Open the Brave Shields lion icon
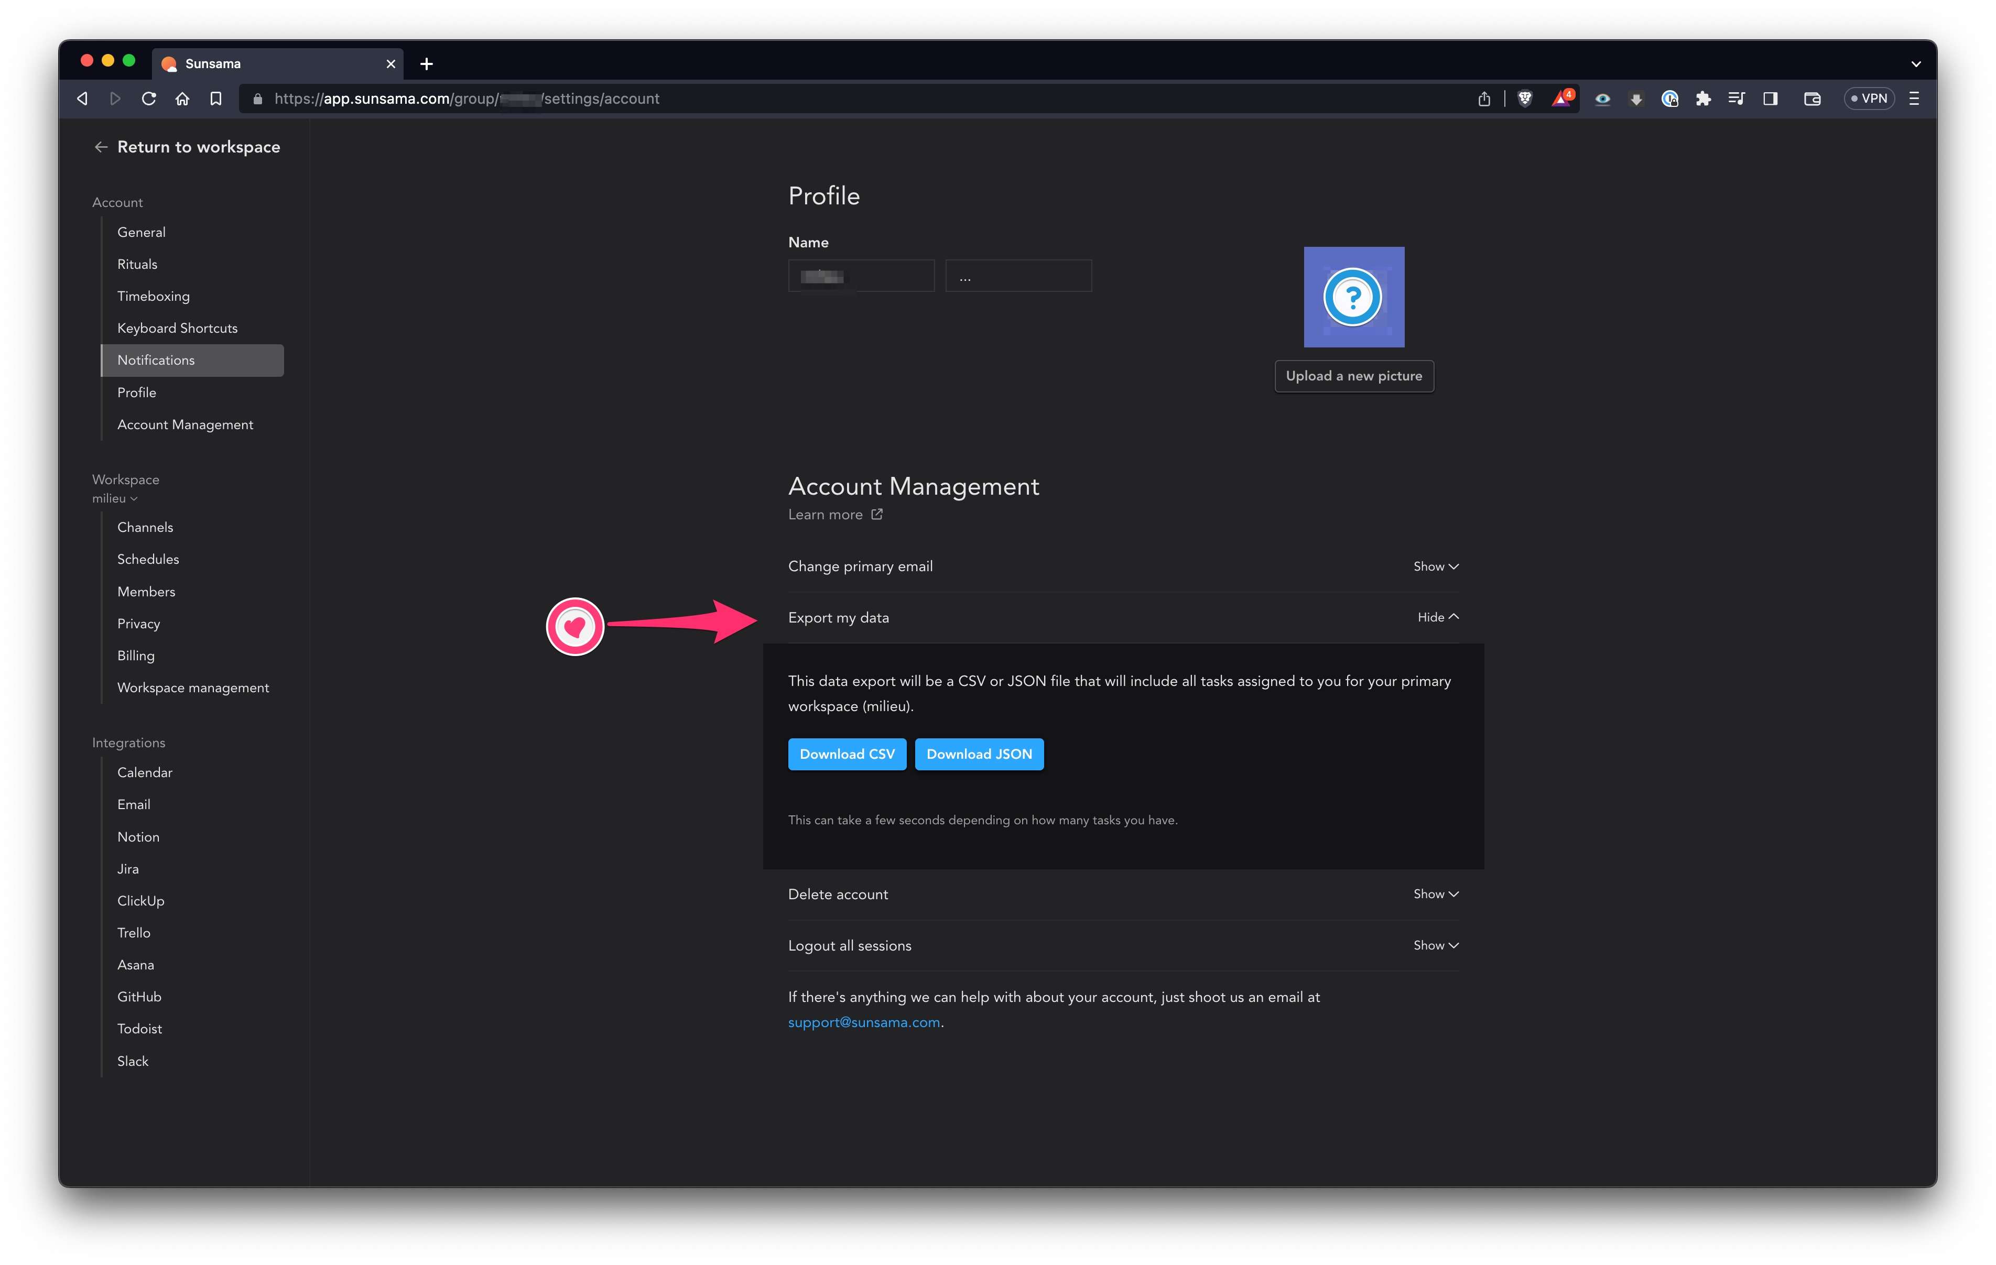Viewport: 1996px width, 1265px height. 1524,99
